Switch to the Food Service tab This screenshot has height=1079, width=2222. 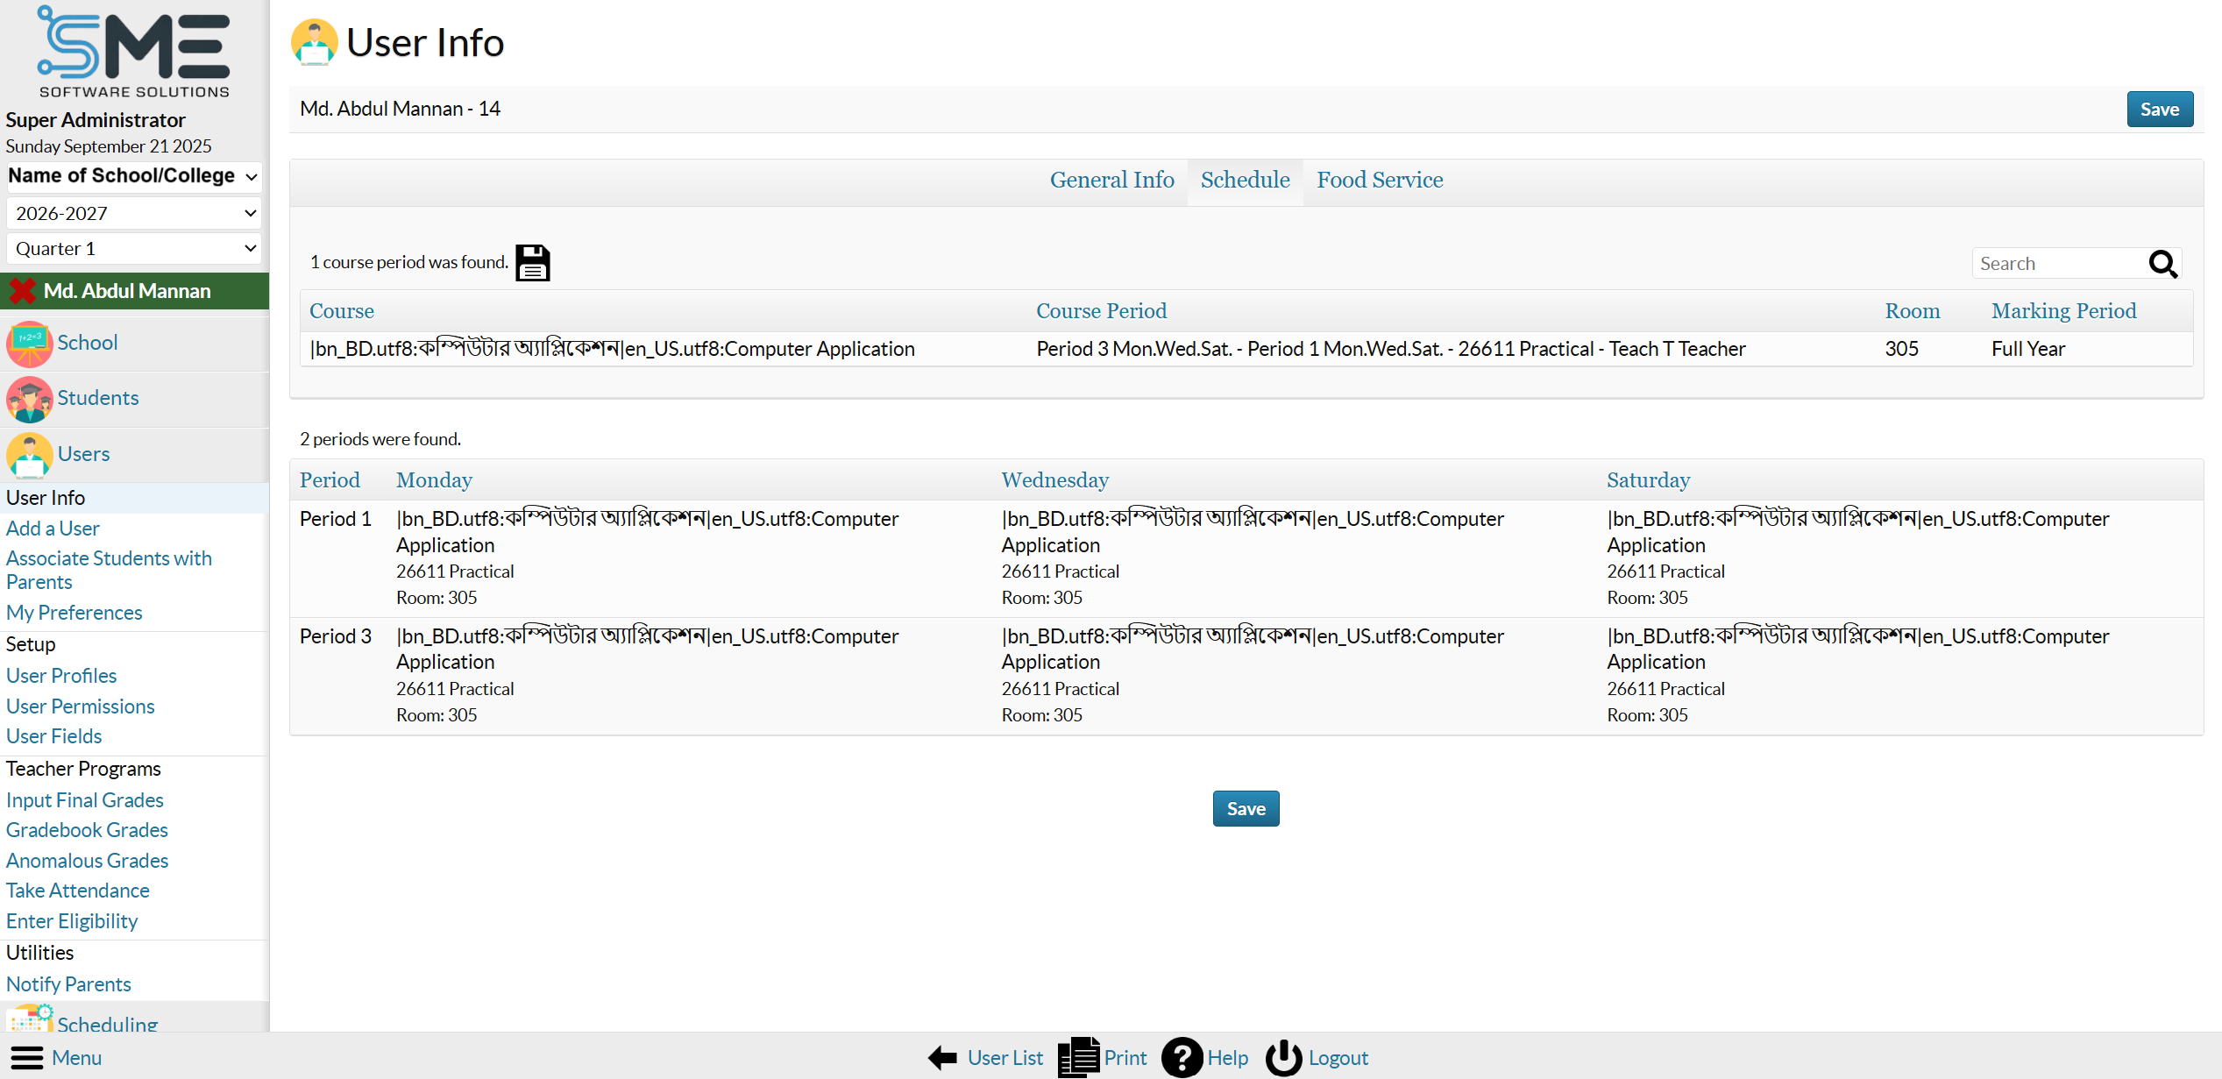[x=1379, y=180]
